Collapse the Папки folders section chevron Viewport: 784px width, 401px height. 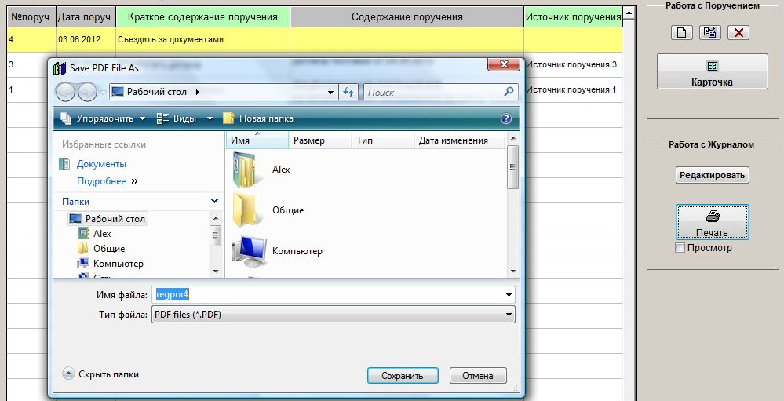[x=214, y=201]
